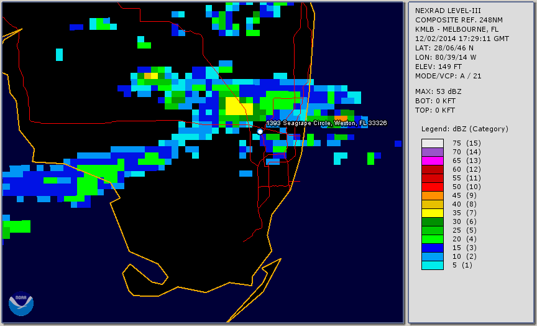Click the ELEV: 149 FT text
This screenshot has width=537, height=326.
(438, 67)
